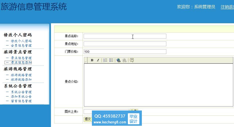Image resolution: width=234 pixels, height=127 pixels.
Task: Open 旅游线路管理 sidebar link
Action: pos(21,75)
